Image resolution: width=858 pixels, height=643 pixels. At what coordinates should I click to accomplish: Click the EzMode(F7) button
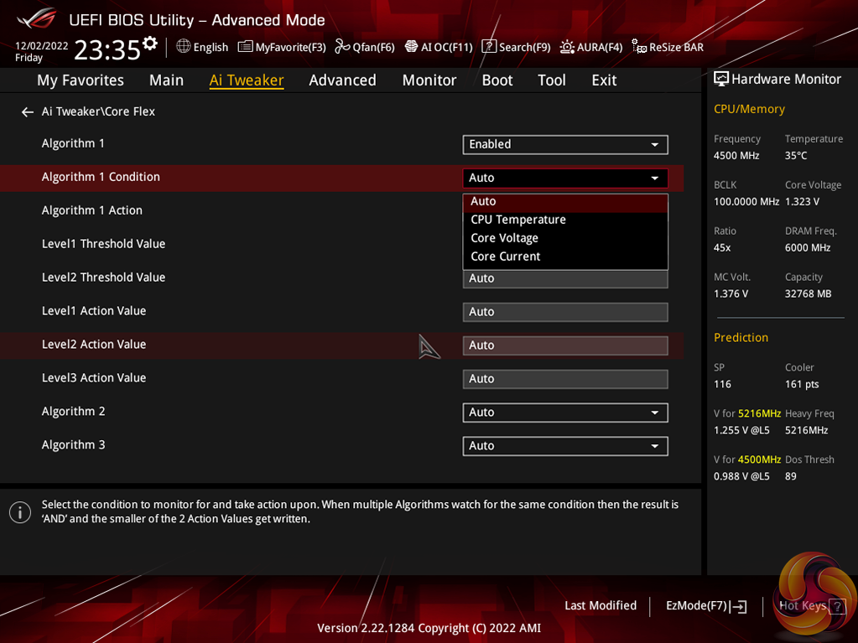(705, 605)
